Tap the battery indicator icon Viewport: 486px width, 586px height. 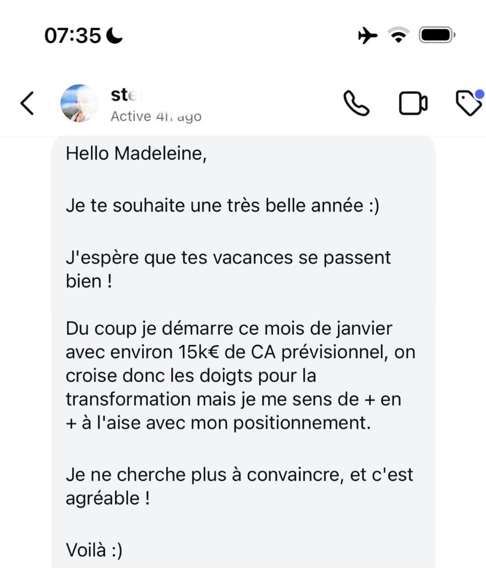click(437, 35)
